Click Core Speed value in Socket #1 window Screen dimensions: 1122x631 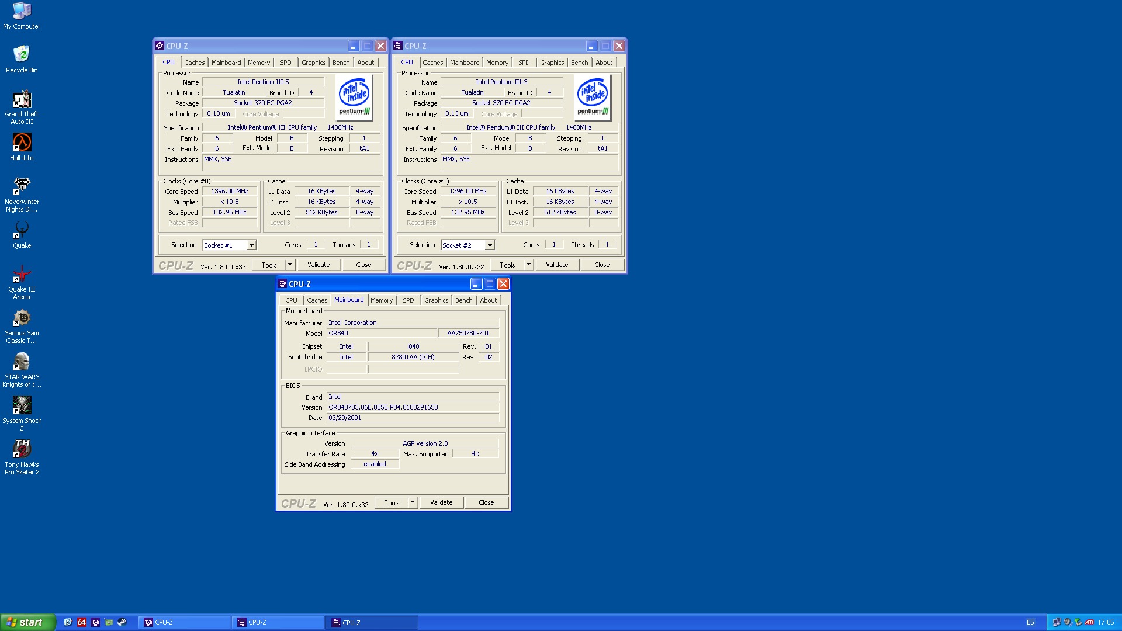click(x=230, y=191)
